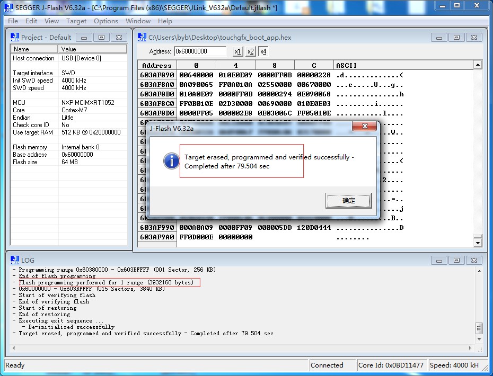Image resolution: width=493 pixels, height=376 pixels.
Task: Click the log line 'De-initialized successfully'
Action: coord(72,327)
